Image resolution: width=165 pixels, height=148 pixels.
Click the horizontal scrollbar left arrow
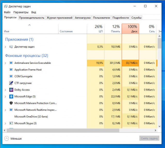[x=5, y=130]
